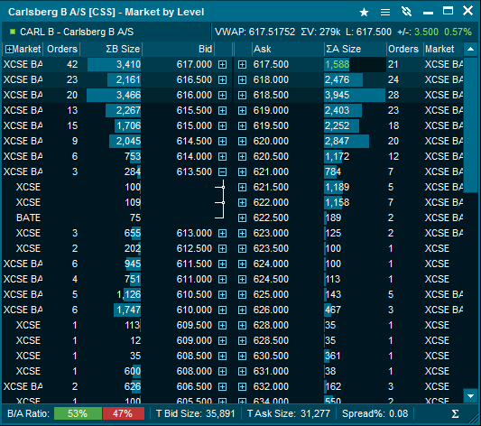
Task: Expand bid level 614.500
Action: pos(222,141)
